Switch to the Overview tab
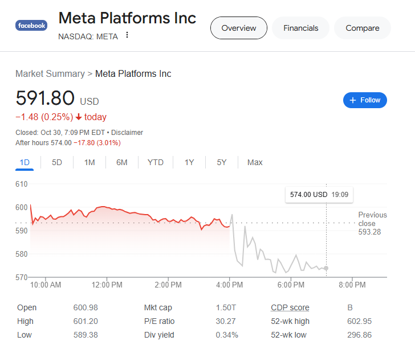This screenshot has height=345, width=415. click(238, 28)
